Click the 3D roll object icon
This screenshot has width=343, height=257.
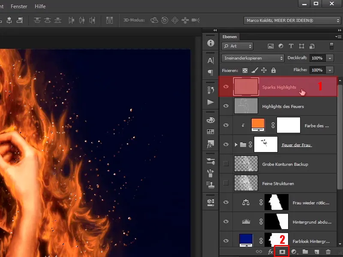[165, 20]
